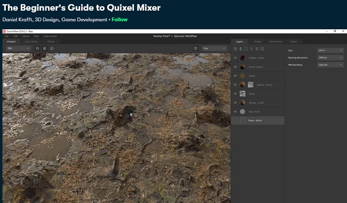
Task: Click the Liquid layer color swatch
Action: click(242, 76)
